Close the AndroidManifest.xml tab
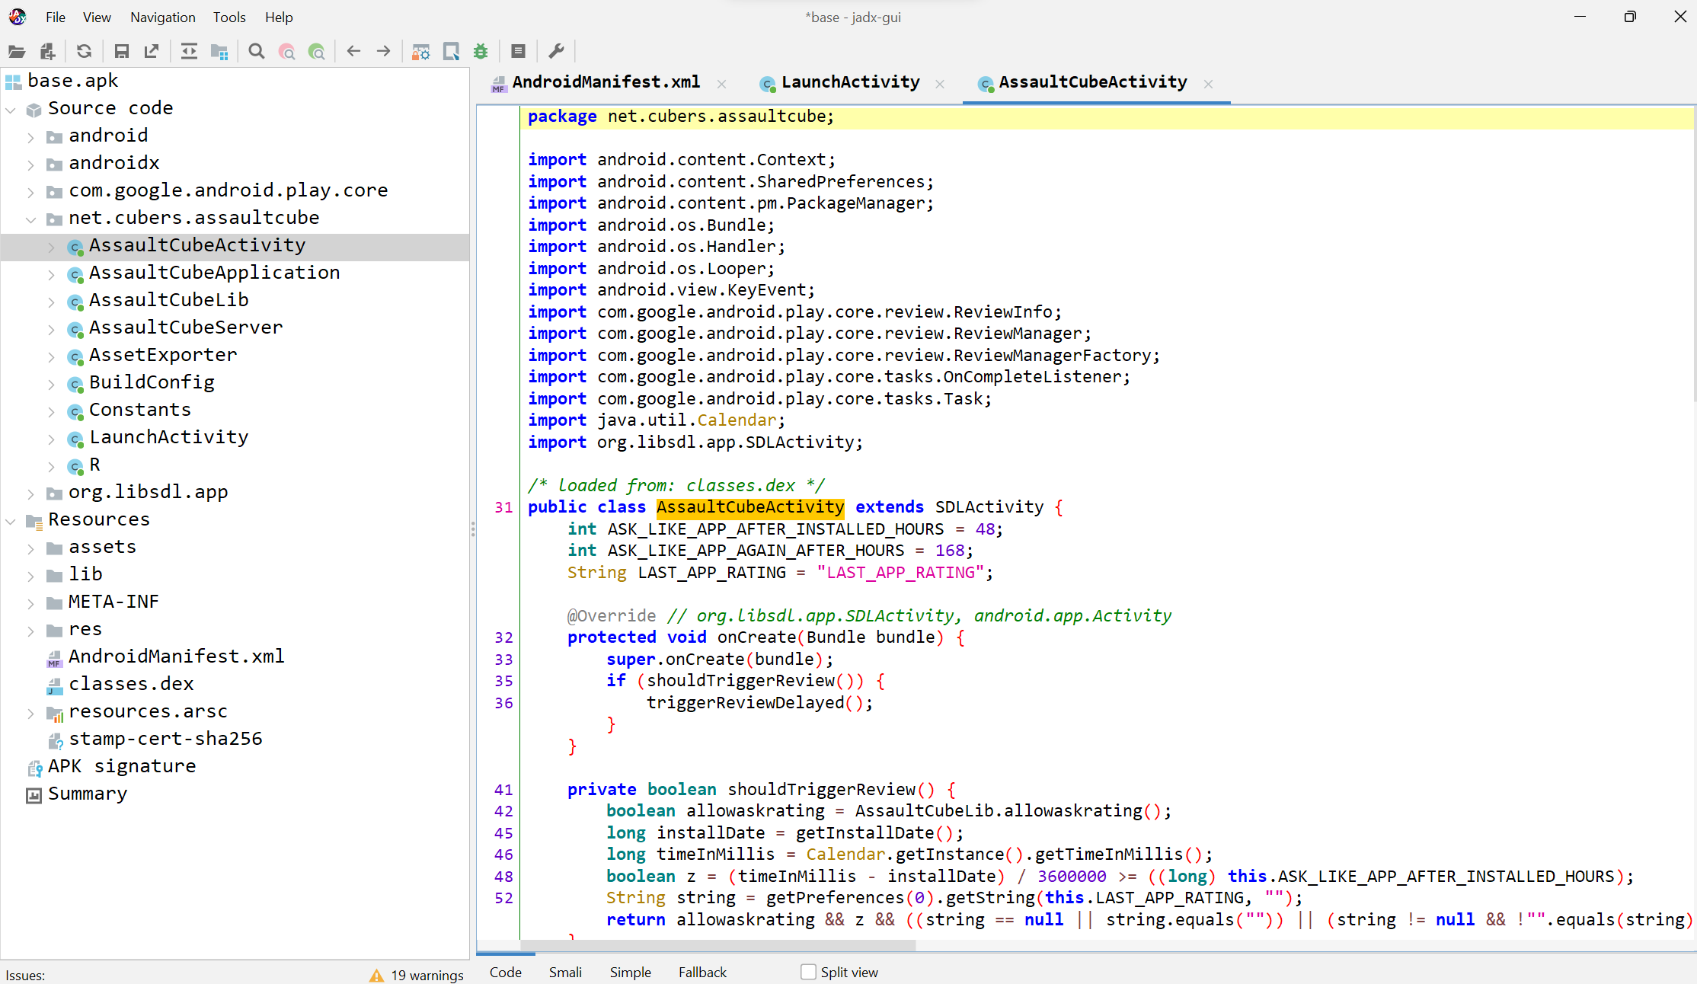 tap(721, 84)
